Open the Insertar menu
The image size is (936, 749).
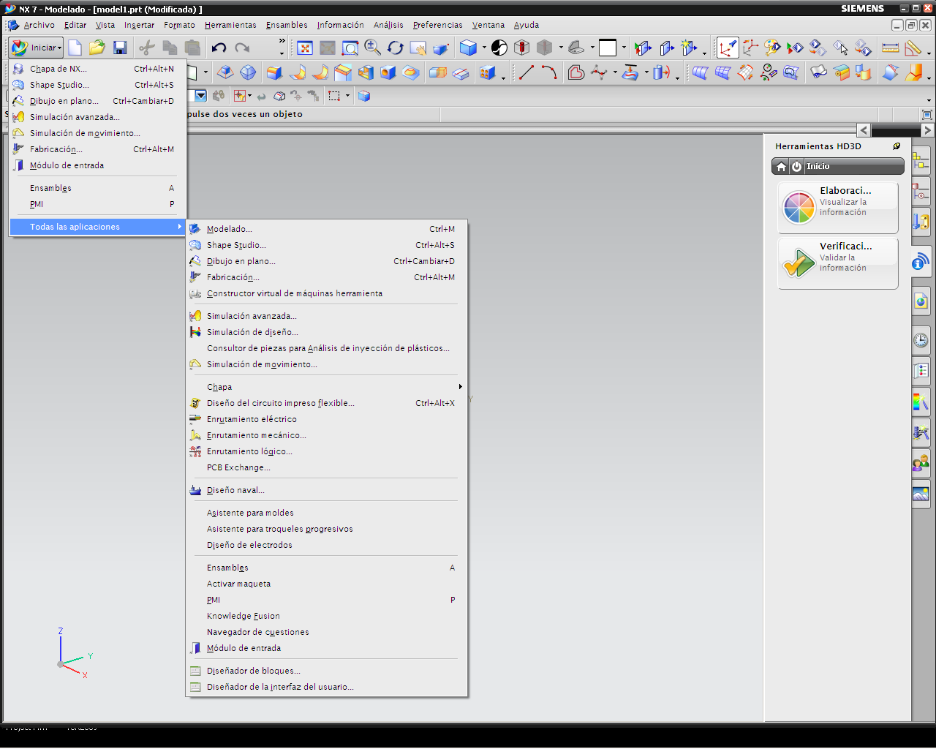pos(139,25)
